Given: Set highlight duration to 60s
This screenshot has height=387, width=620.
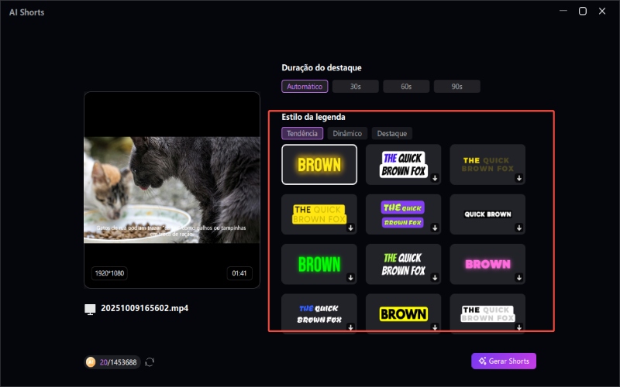Looking at the screenshot, I should tap(406, 87).
